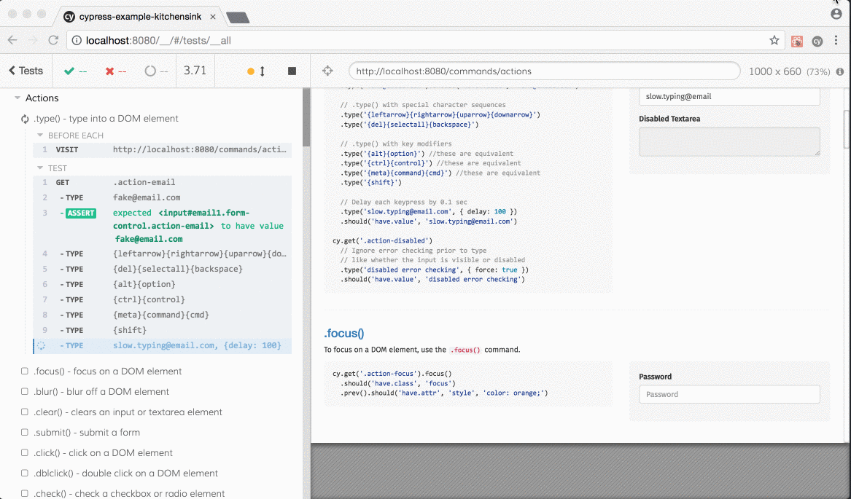851x499 pixels.
Task: Collapse the Actions suite
Action: [x=18, y=98]
